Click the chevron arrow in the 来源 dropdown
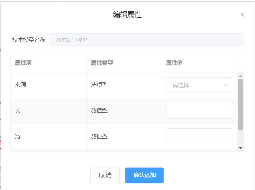Image resolution: width=255 pixels, height=190 pixels. (226, 85)
